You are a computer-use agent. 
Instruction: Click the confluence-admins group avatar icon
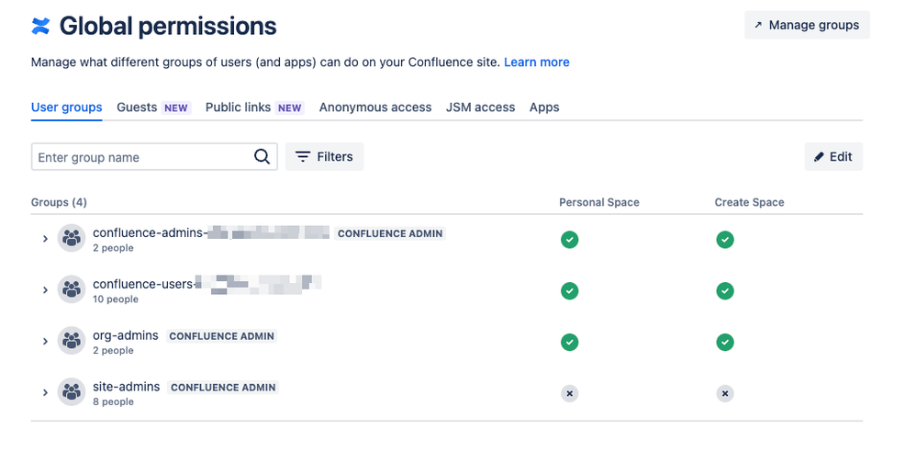[x=72, y=239]
